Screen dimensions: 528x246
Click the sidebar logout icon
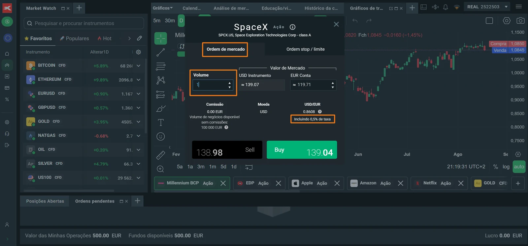7,145
